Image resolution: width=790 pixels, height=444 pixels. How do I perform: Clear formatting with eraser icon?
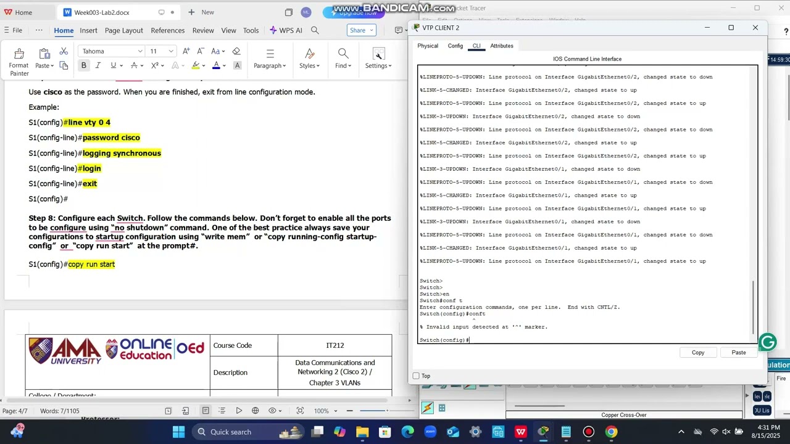[236, 51]
